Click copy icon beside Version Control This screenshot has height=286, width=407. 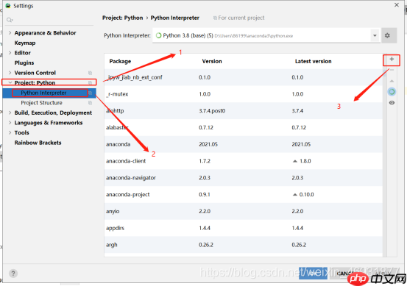[x=90, y=73]
